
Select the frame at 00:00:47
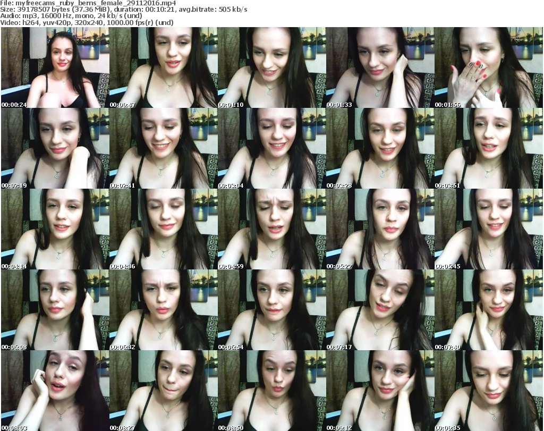(163, 67)
